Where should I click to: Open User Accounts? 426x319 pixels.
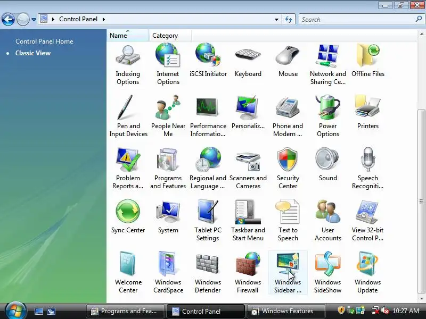[x=328, y=220]
